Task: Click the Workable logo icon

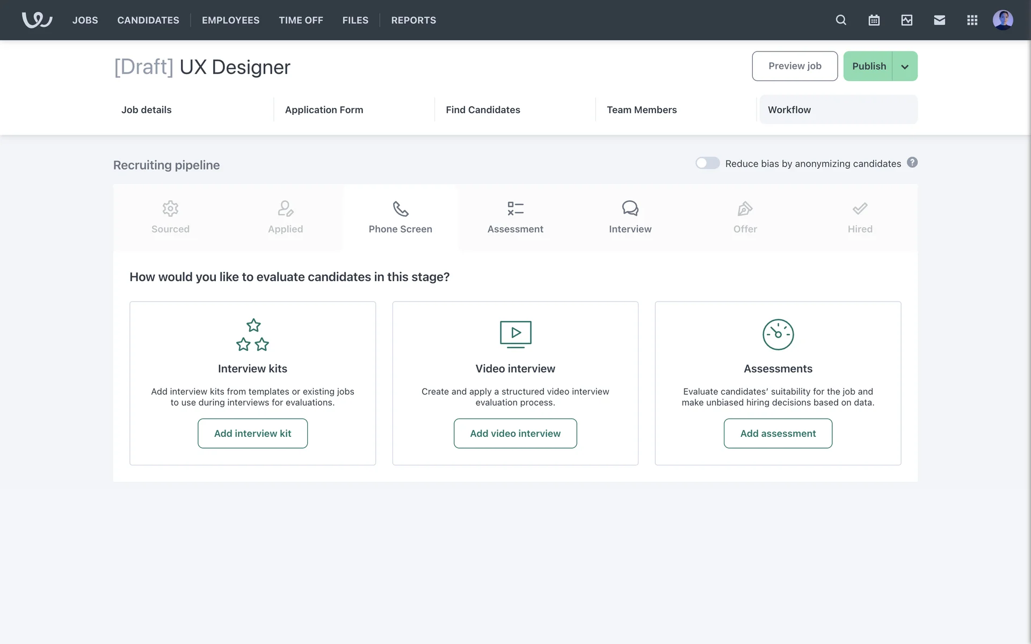Action: [37, 20]
